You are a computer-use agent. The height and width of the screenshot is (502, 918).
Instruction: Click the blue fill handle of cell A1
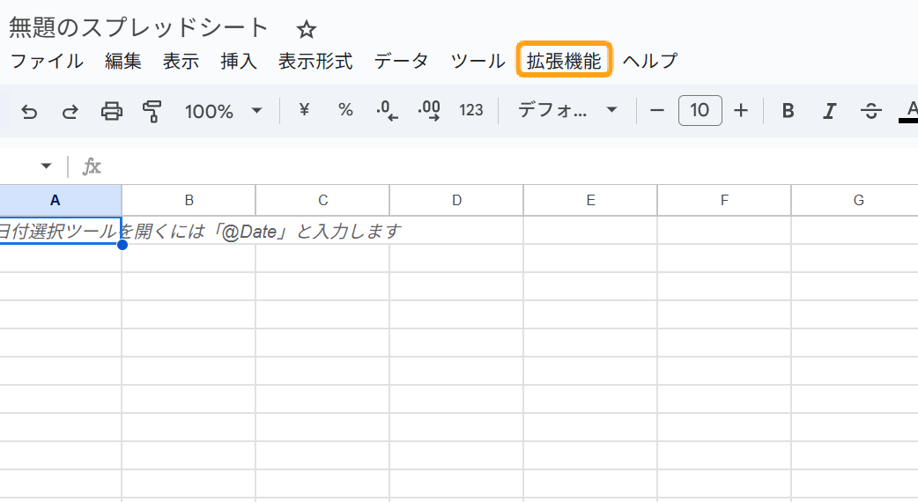(122, 245)
